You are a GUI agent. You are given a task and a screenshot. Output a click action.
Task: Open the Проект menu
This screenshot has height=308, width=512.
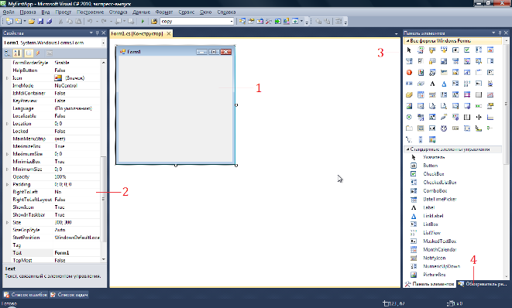click(x=63, y=12)
